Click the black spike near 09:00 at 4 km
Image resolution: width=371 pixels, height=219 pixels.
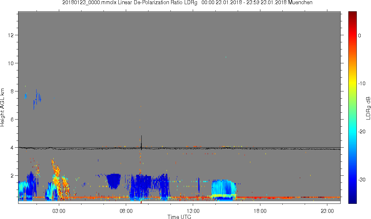(141, 143)
